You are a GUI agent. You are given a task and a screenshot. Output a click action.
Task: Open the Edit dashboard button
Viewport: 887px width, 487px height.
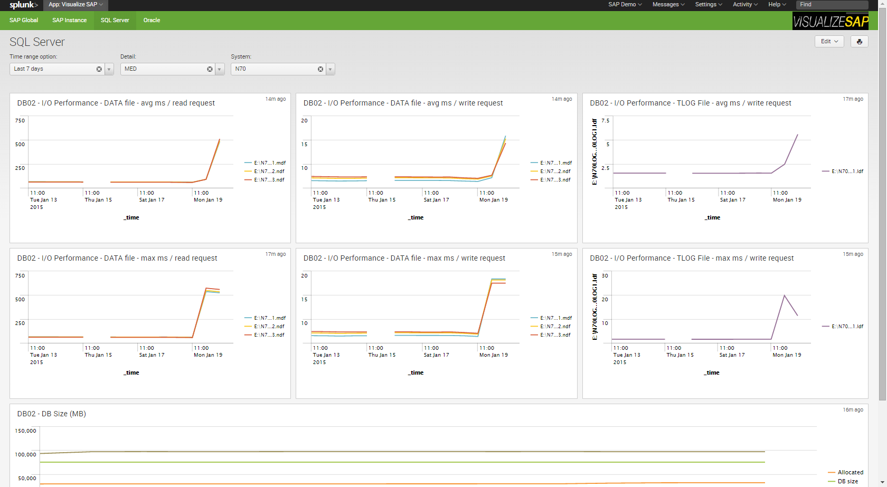pyautogui.click(x=829, y=41)
